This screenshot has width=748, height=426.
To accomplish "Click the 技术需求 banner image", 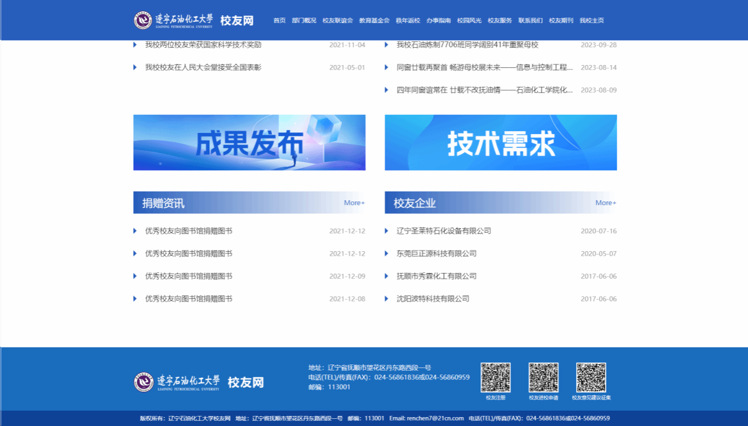I will tap(500, 142).
